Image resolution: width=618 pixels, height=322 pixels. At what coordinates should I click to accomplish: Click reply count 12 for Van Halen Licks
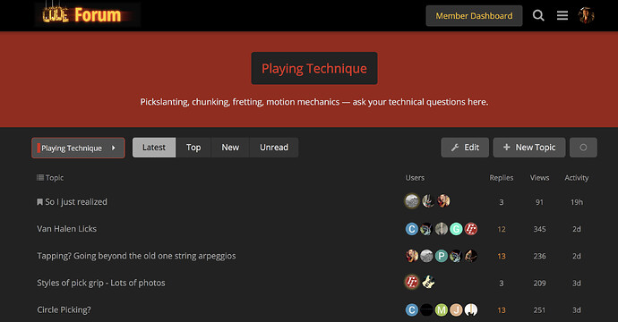coord(502,229)
